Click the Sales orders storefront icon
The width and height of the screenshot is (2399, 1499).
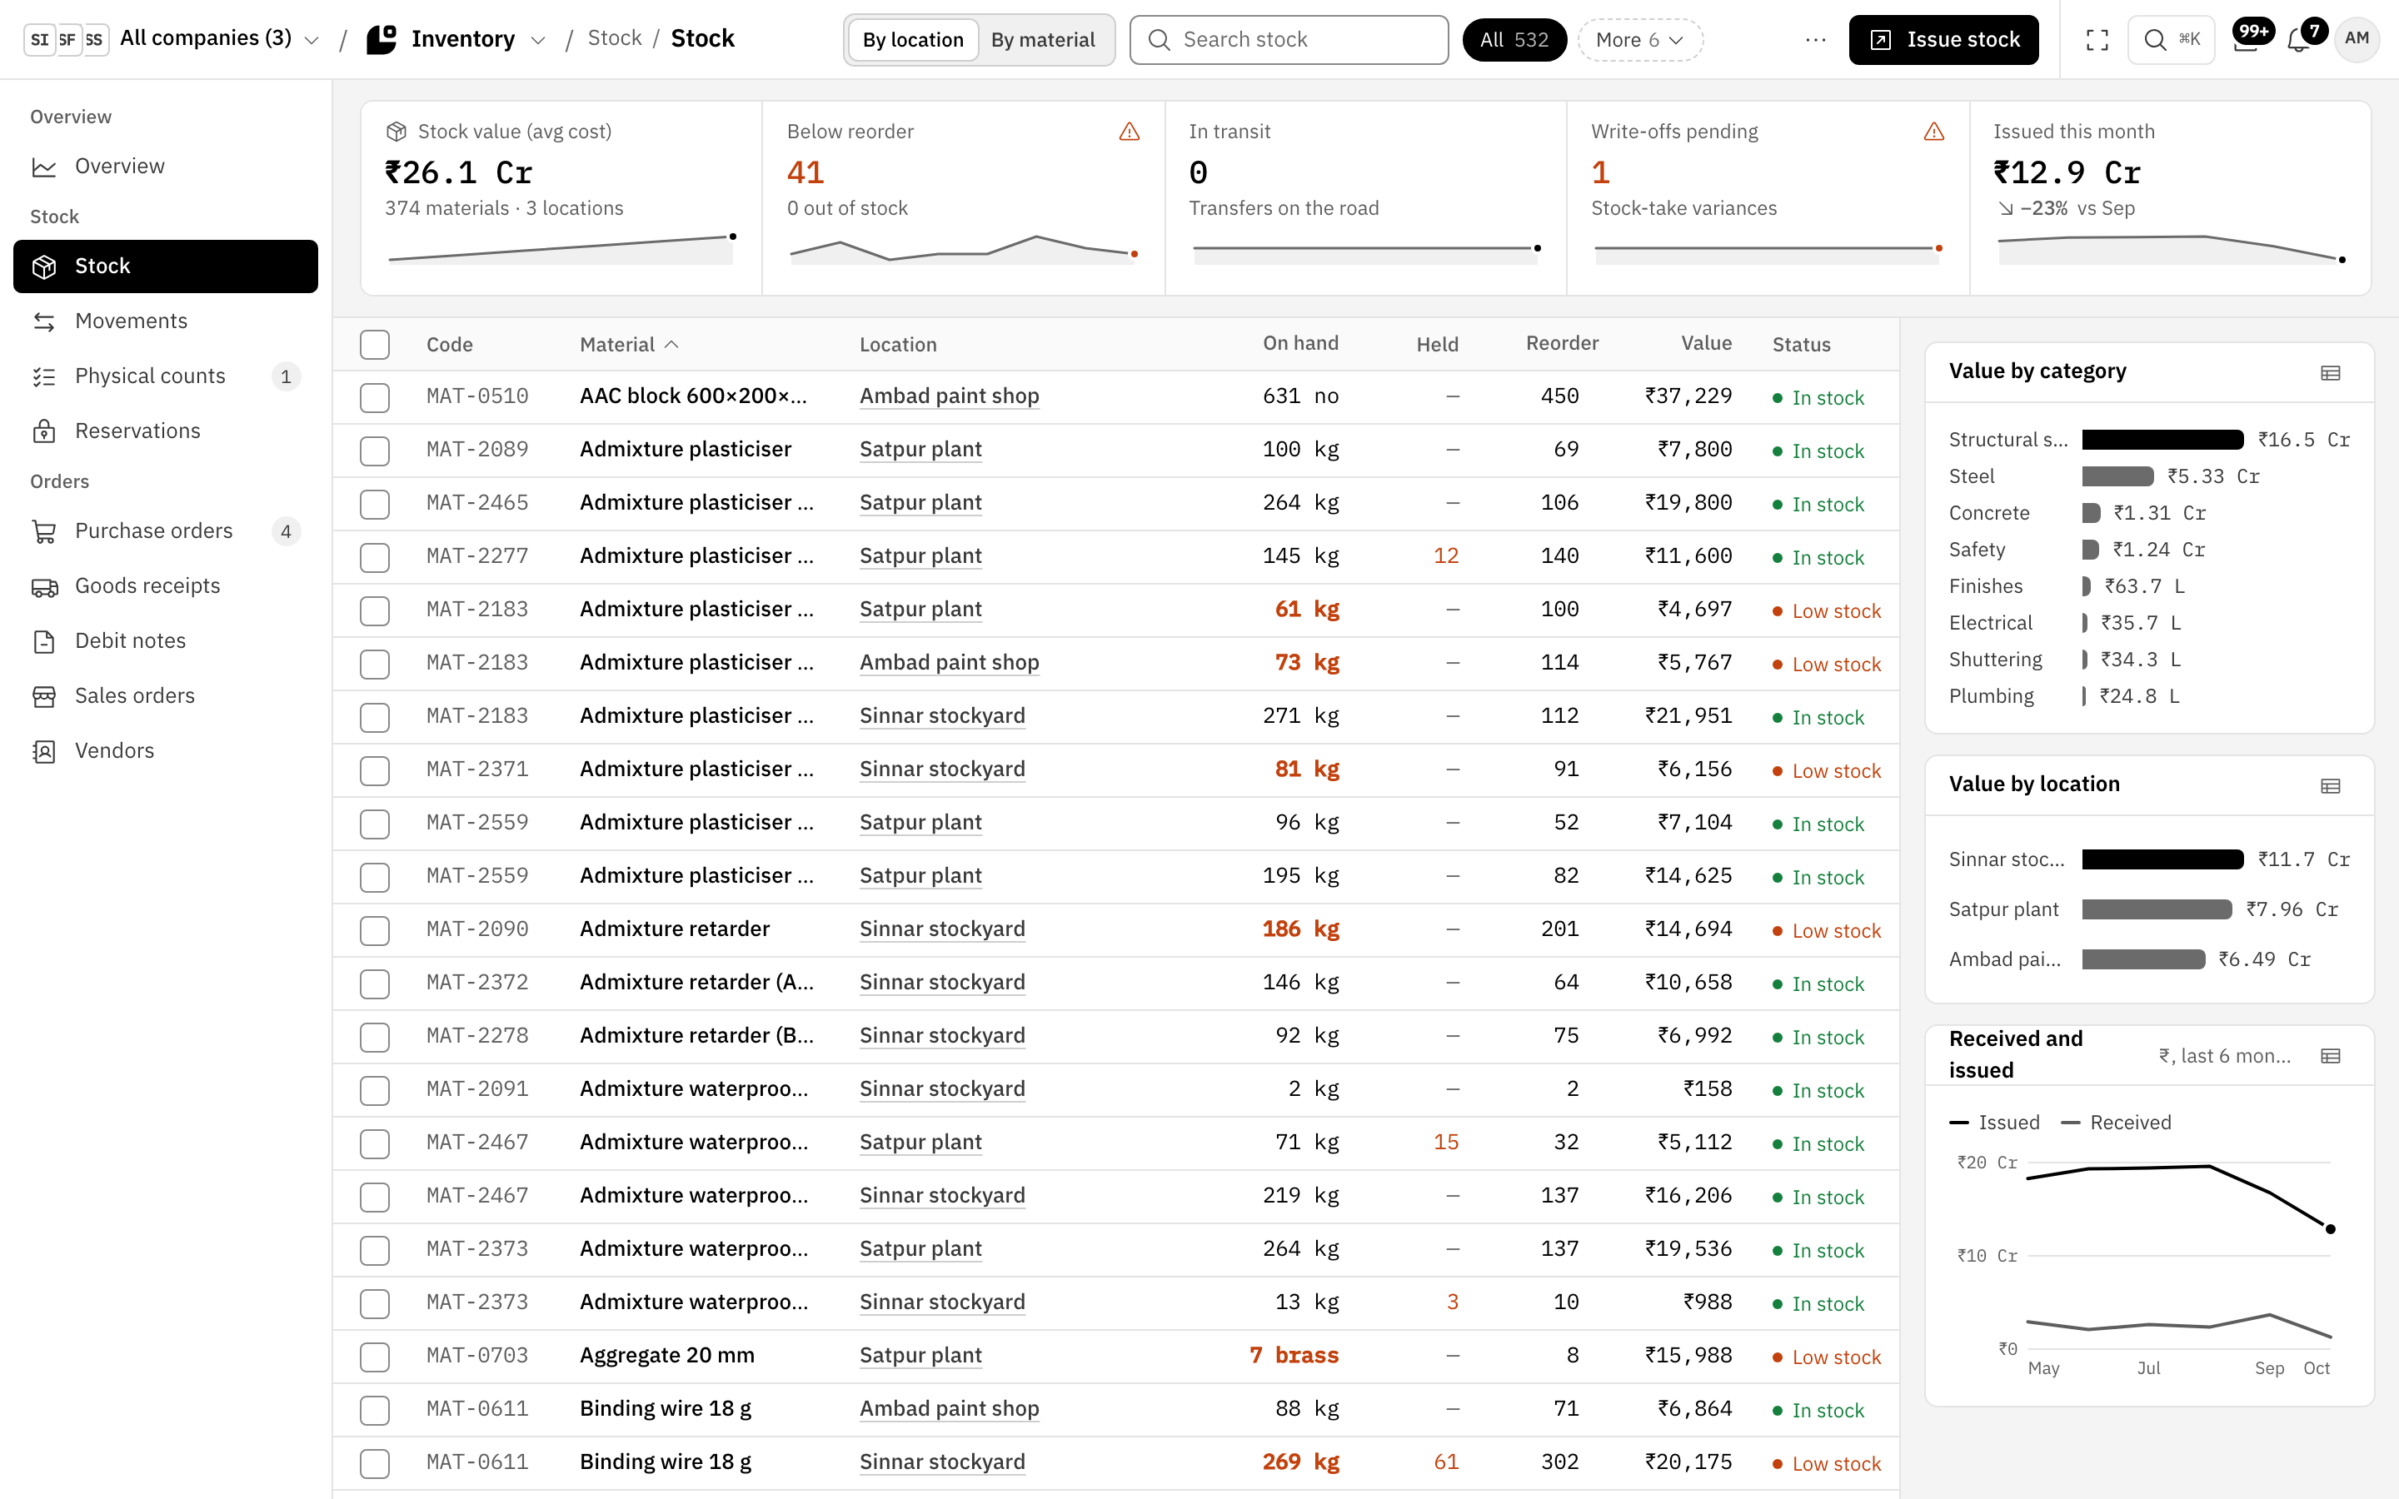point(45,696)
